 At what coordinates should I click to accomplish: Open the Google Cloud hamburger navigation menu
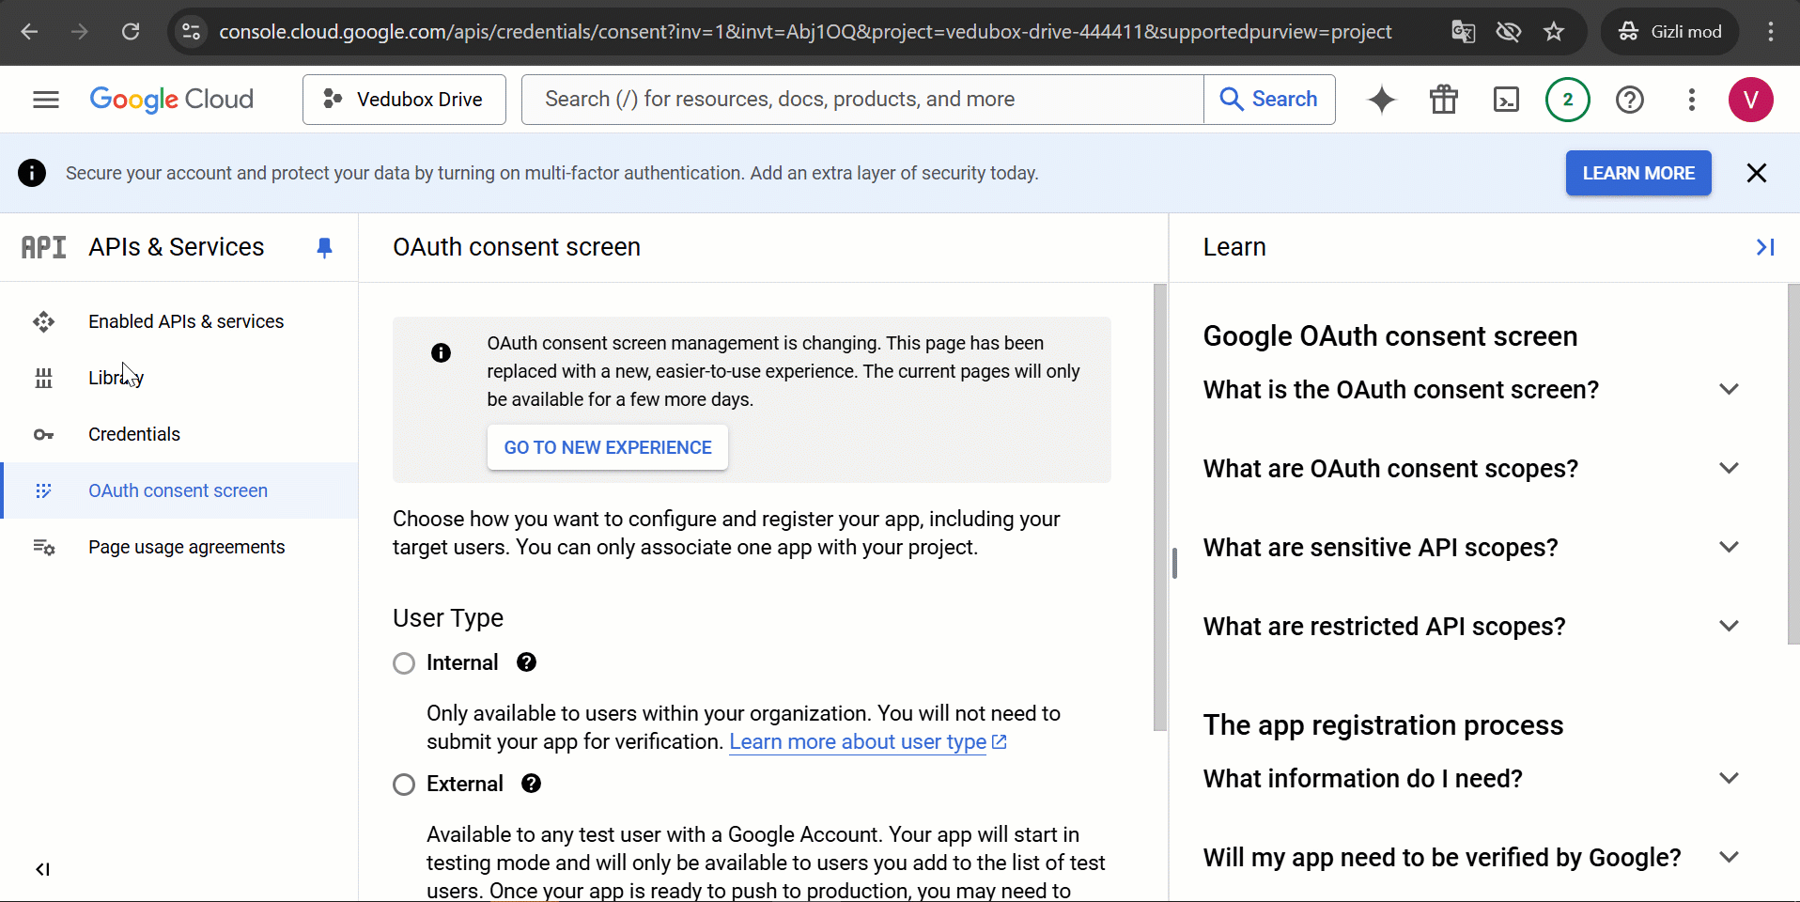click(45, 100)
